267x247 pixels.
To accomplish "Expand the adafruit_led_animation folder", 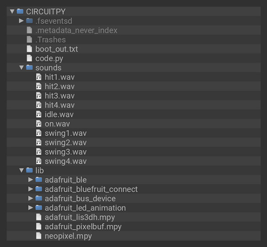I will click(x=31, y=208).
